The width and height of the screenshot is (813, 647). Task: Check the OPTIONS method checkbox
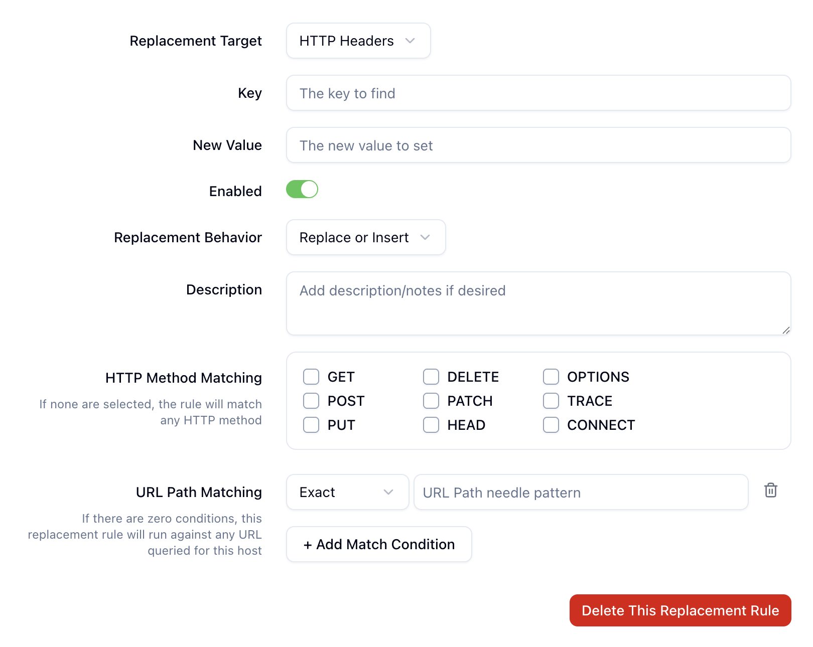point(551,377)
